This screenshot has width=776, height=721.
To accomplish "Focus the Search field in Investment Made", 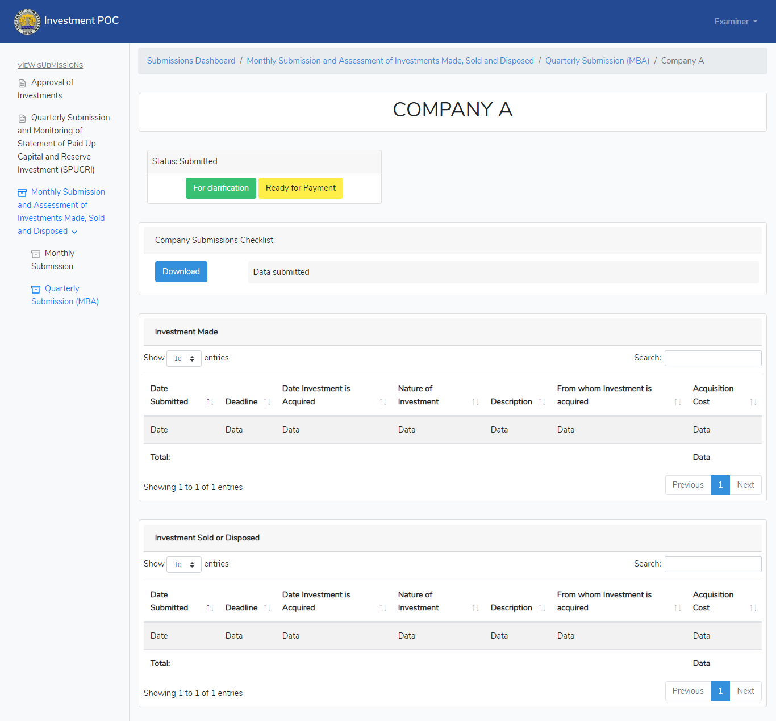I will tap(713, 358).
